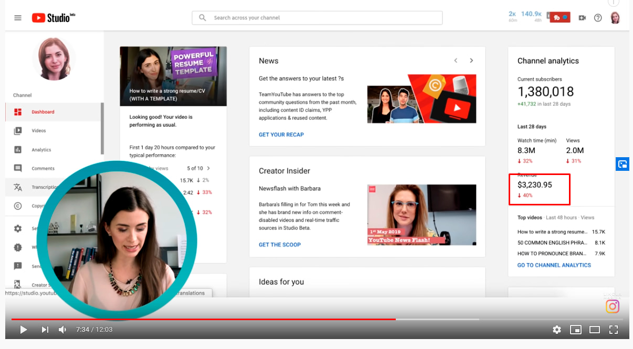633x349 pixels.
Task: Advance the 5 of 10 ranking arrow
Action: (x=208, y=168)
